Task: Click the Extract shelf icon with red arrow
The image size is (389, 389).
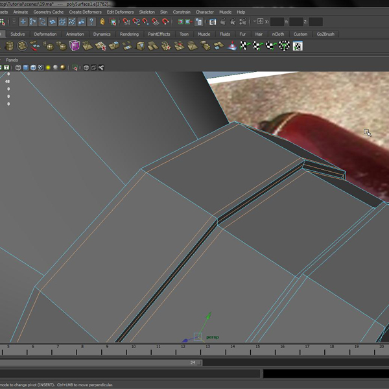Action: (x=35, y=46)
